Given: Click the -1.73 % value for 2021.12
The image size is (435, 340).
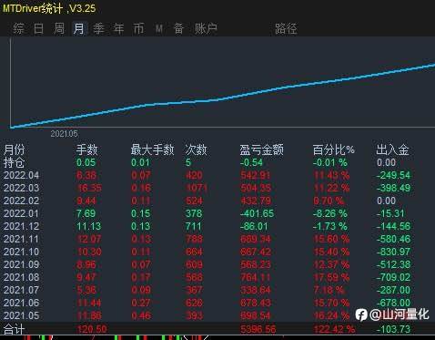Looking at the screenshot, I should 330,226.
